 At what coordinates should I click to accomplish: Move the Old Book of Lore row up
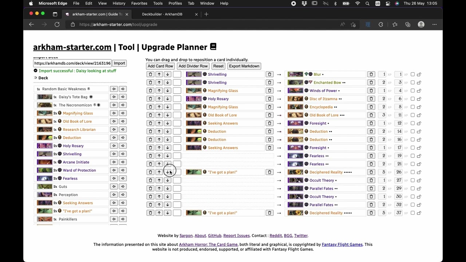[x=159, y=115]
